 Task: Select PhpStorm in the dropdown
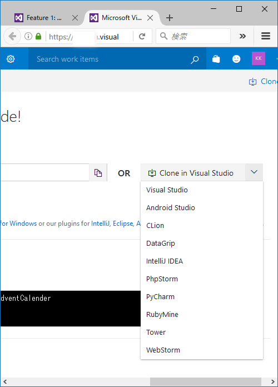(202, 279)
